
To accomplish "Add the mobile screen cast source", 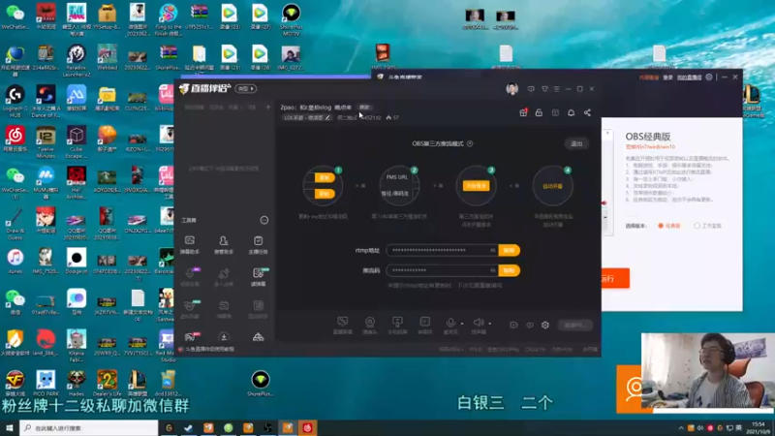I will (x=397, y=326).
